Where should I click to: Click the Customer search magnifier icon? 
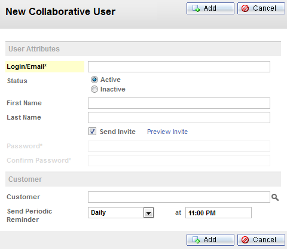click(x=275, y=197)
